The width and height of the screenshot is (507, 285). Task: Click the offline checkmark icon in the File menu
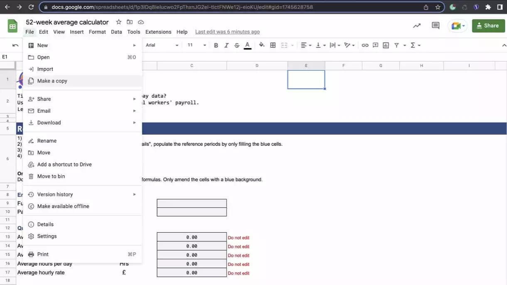point(31,206)
